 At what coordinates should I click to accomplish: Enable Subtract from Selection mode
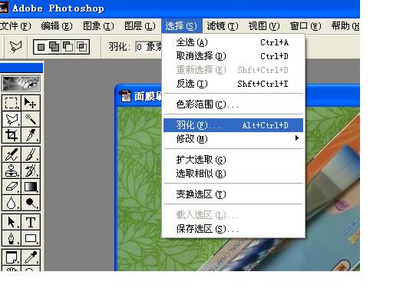coord(68,47)
